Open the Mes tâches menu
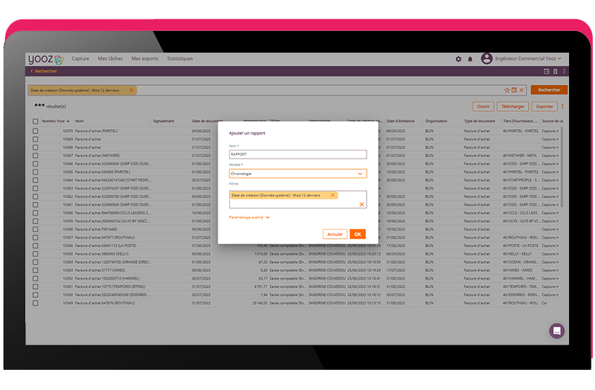Image resolution: width=595 pixels, height=390 pixels. point(110,58)
